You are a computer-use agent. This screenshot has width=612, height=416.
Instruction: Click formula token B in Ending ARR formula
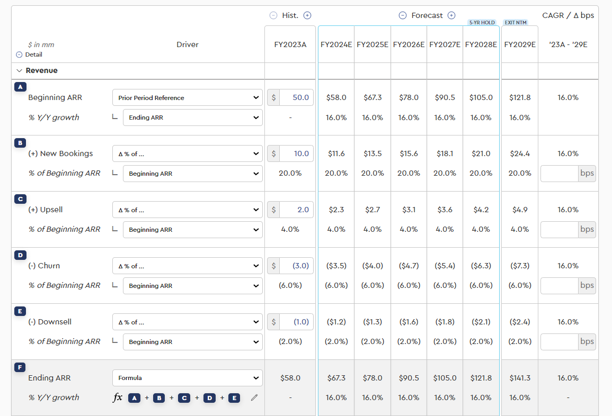[159, 398]
